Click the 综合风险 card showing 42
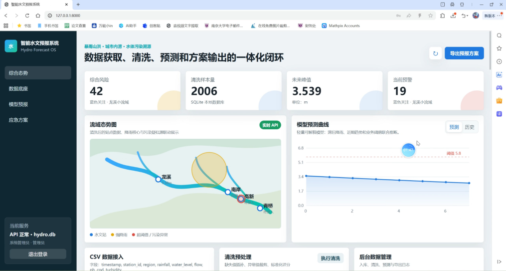The width and height of the screenshot is (506, 271). click(x=132, y=91)
